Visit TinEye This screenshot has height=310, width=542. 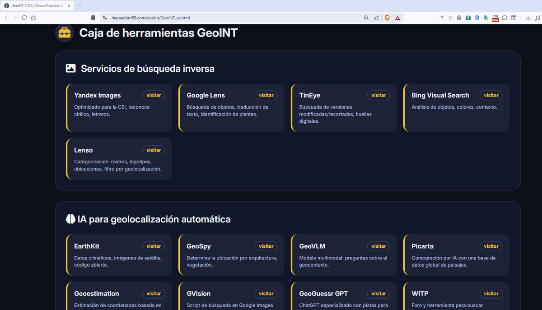(378, 95)
